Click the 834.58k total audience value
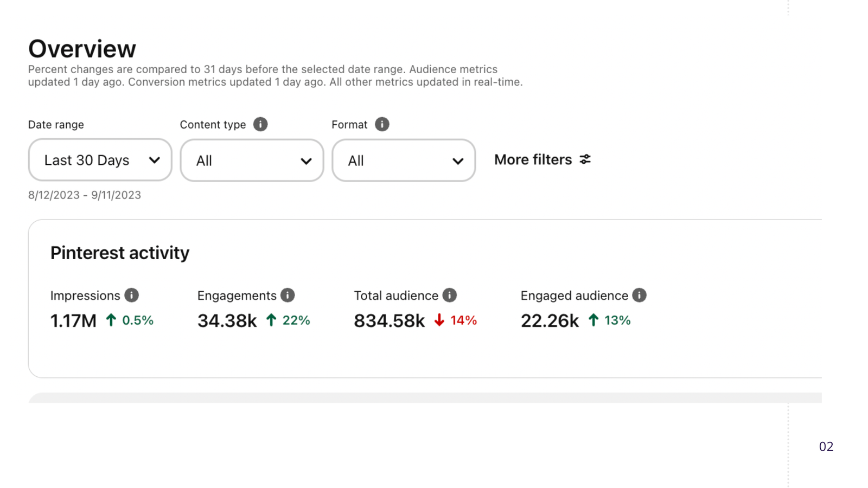 389,321
